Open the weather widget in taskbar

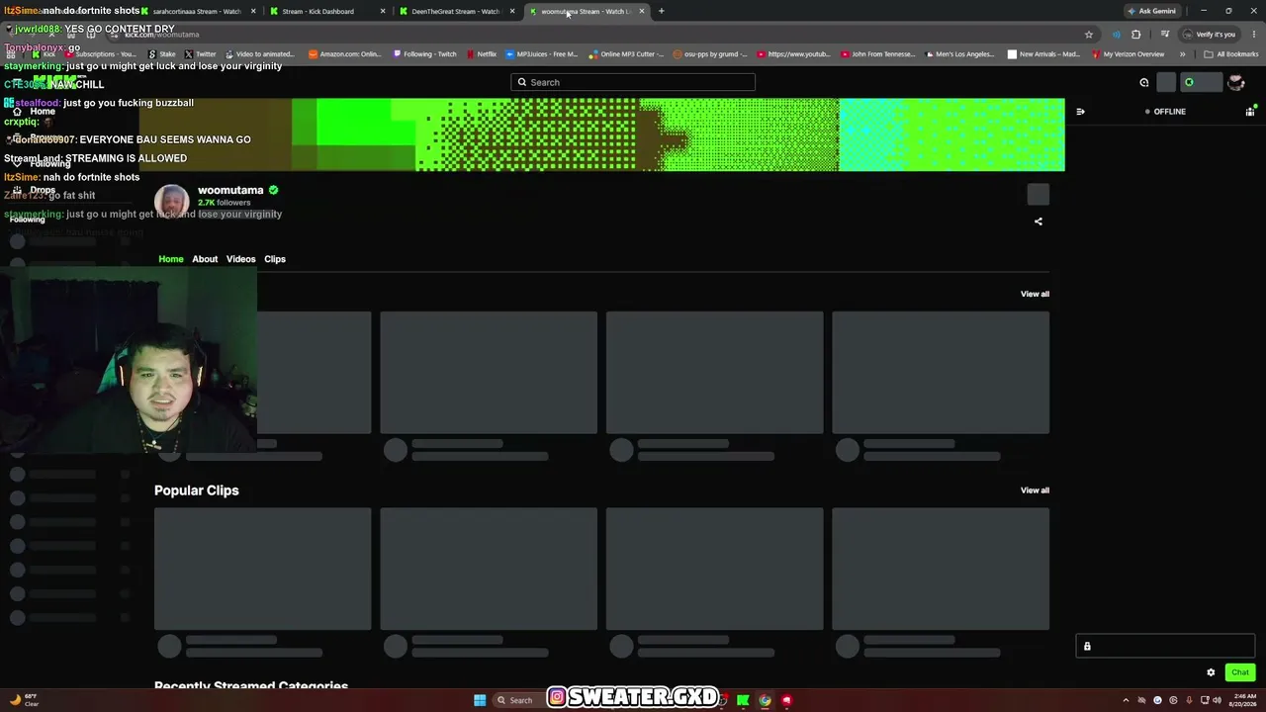[25, 700]
